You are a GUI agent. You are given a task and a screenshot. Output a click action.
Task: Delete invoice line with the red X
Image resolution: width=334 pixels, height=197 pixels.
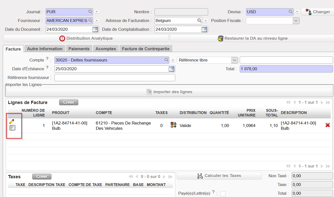point(327,125)
